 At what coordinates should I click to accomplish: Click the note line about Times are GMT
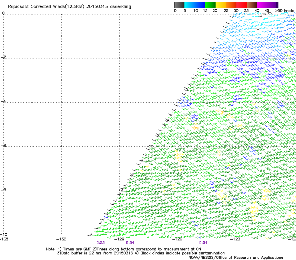[124, 249]
